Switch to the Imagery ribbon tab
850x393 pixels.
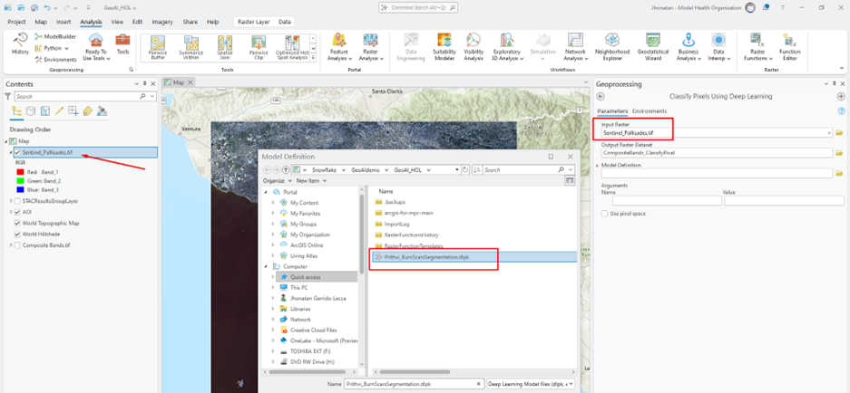pyautogui.click(x=162, y=23)
